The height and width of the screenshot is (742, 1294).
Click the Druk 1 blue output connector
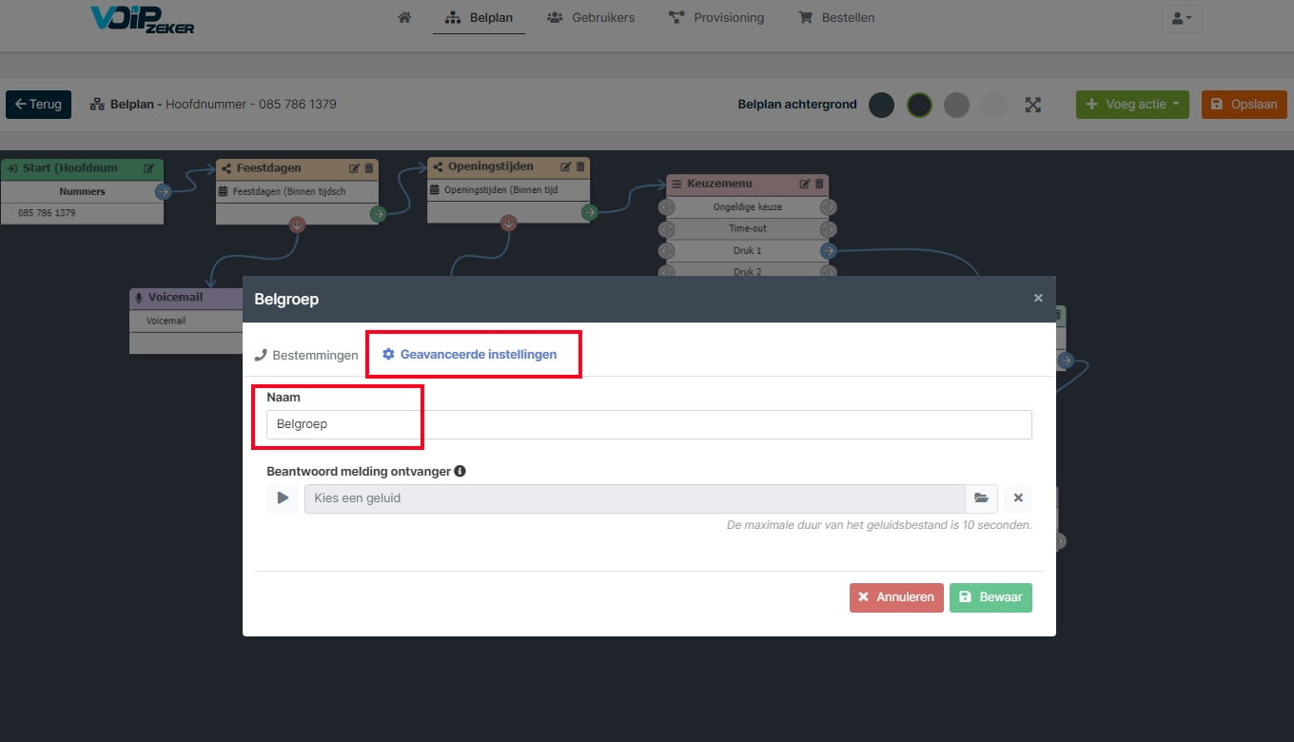pos(828,251)
